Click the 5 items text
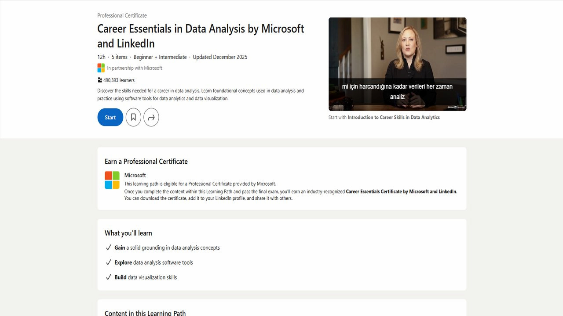The image size is (563, 316). 119,57
